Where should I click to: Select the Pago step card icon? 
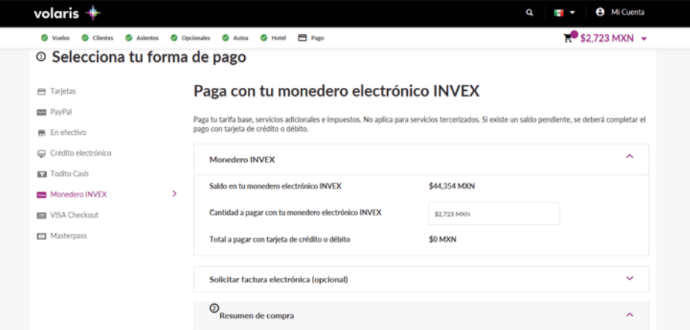coord(303,38)
